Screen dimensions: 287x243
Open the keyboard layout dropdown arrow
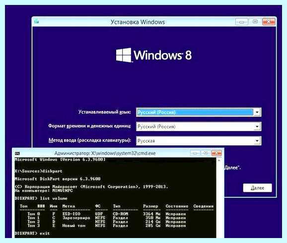pos(257,141)
